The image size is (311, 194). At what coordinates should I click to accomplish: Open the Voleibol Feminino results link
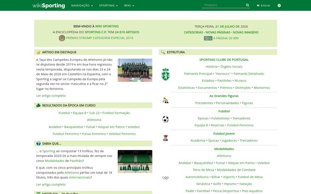click(122, 134)
